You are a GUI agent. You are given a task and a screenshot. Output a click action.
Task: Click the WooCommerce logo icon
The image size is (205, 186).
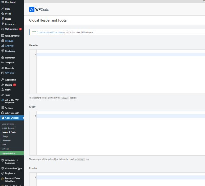click(x=3, y=35)
